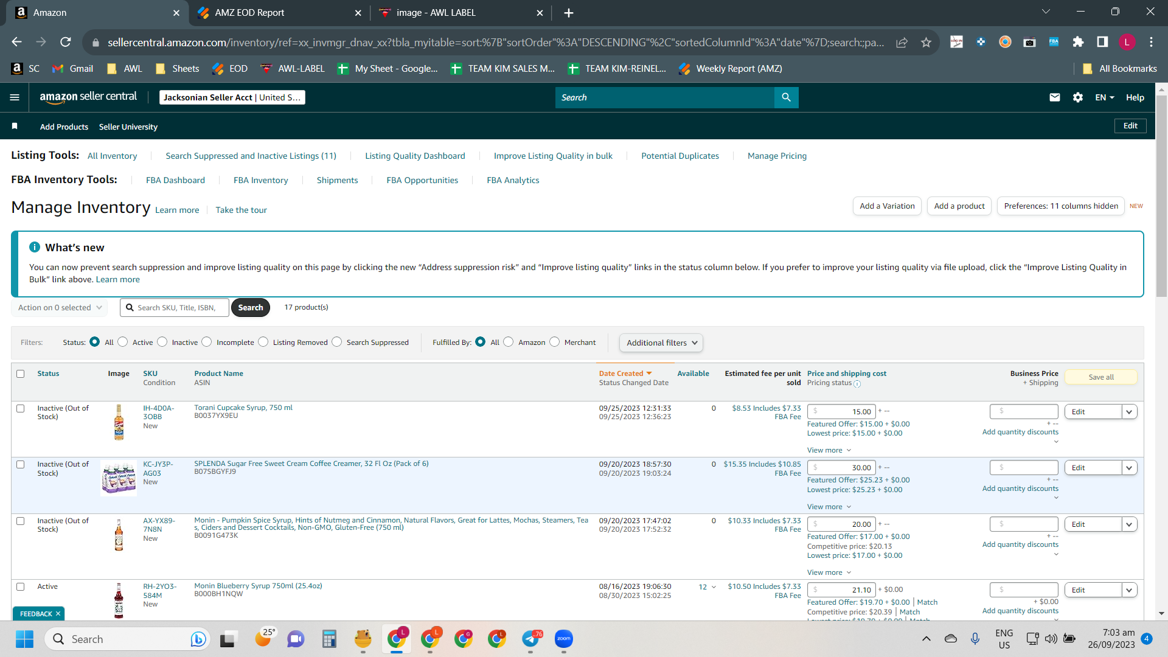Open Preferences: 11 columns hidden
Viewport: 1168px width, 657px height.
[1061, 206]
